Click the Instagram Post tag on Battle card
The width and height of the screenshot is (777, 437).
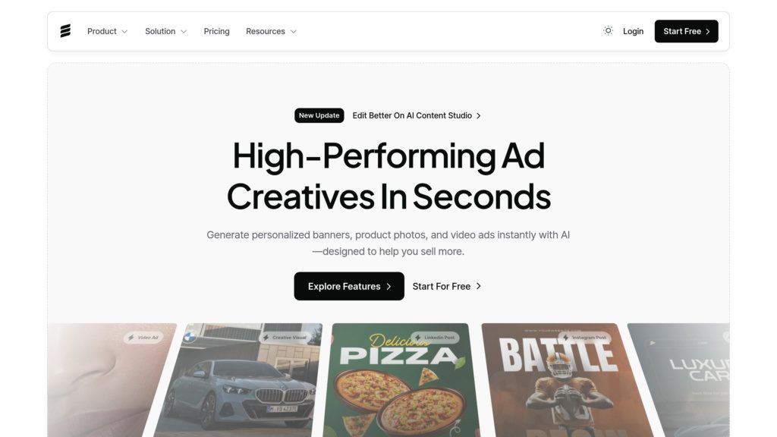(x=584, y=338)
